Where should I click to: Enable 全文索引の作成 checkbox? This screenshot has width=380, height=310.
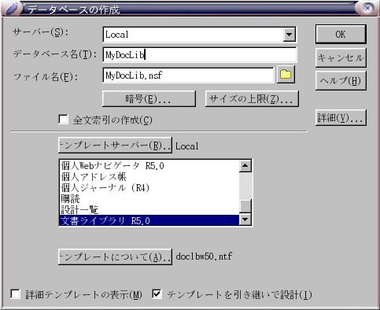(63, 120)
